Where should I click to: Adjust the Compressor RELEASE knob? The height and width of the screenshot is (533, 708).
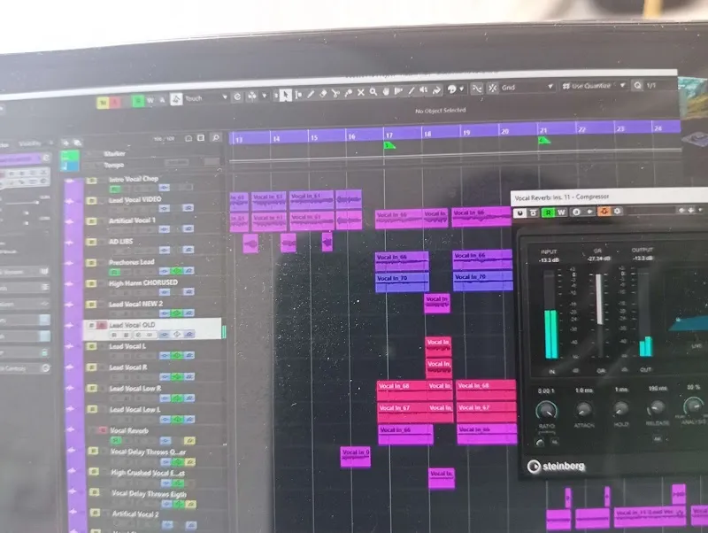[x=656, y=408]
